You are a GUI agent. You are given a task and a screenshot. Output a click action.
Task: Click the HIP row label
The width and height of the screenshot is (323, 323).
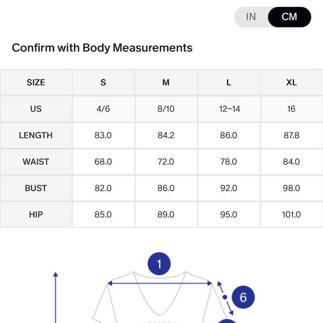36,214
